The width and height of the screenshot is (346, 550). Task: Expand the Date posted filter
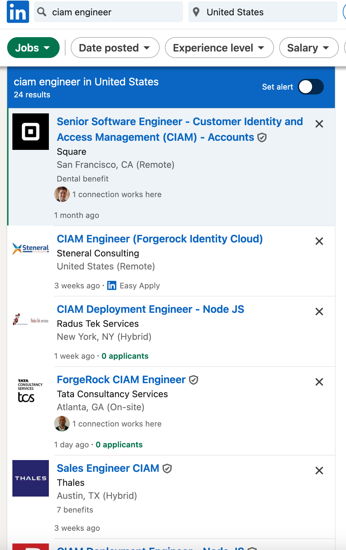115,48
